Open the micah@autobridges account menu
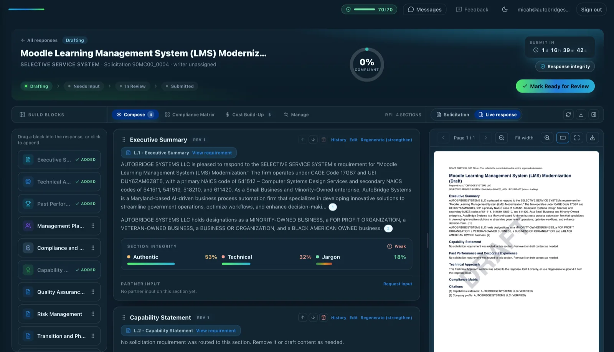The height and width of the screenshot is (352, 614). [543, 10]
